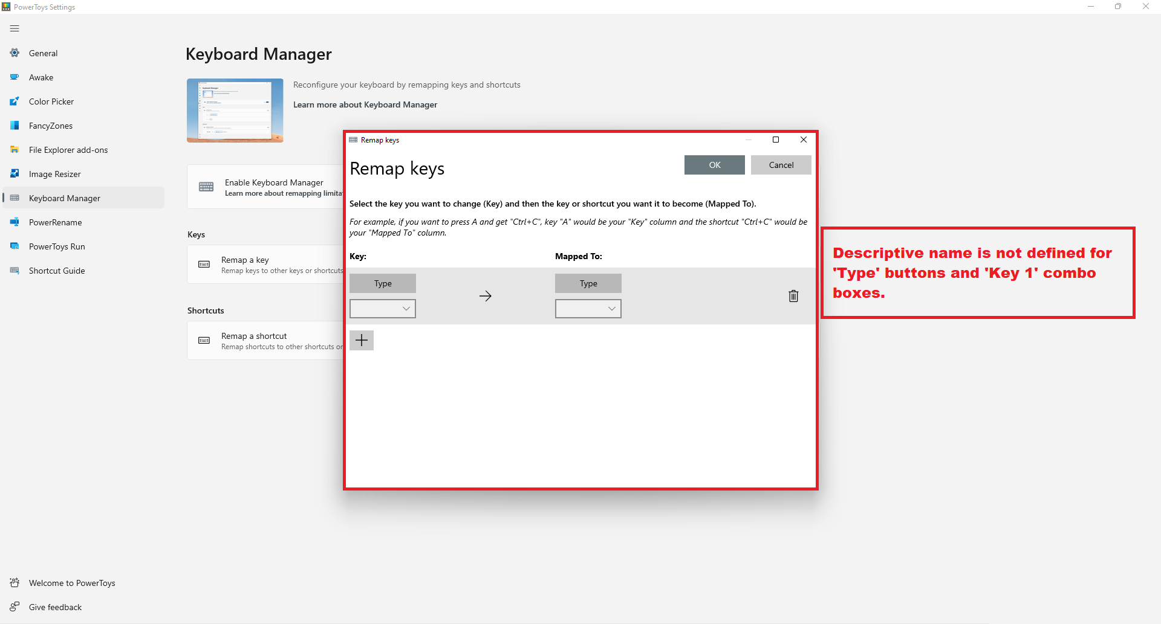Cancel the Remap keys dialog

pos(781,164)
